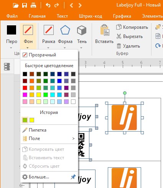Pin the color menu with pushpin icon
163x188 pixels.
(x=73, y=177)
